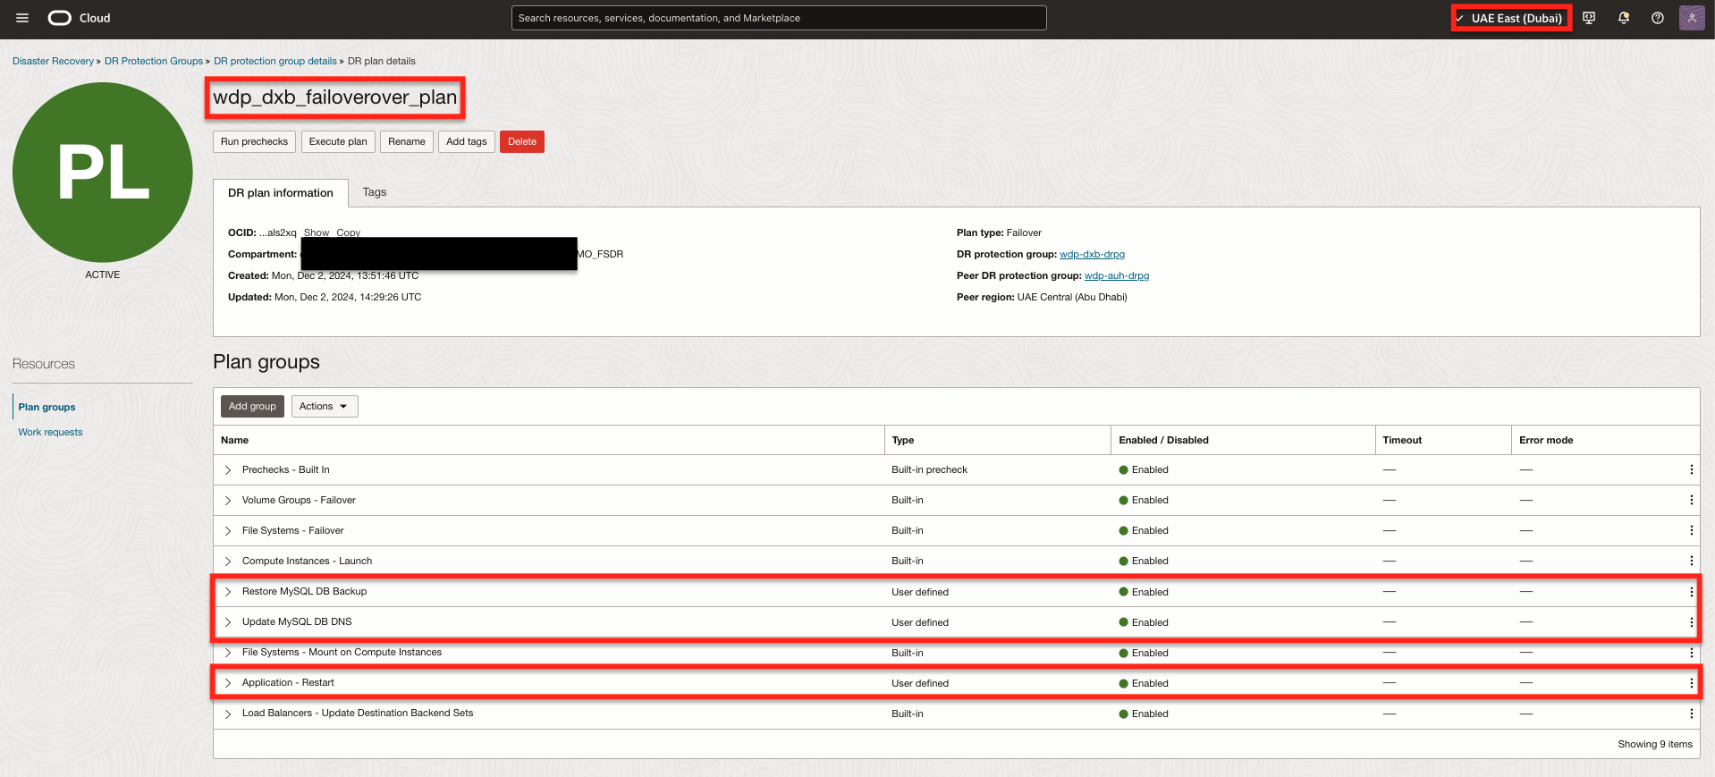The width and height of the screenshot is (1715, 777).
Task: Expand the Update MySQL DB DNS group
Action: click(x=228, y=622)
